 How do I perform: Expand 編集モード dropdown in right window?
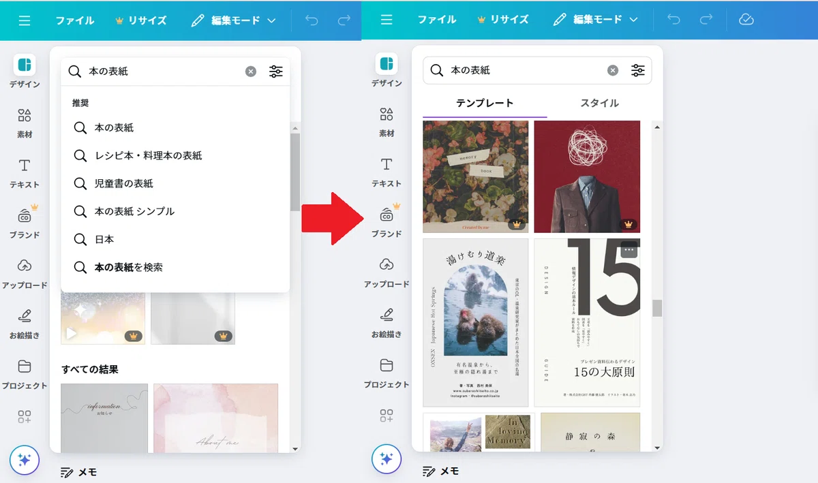[595, 20]
